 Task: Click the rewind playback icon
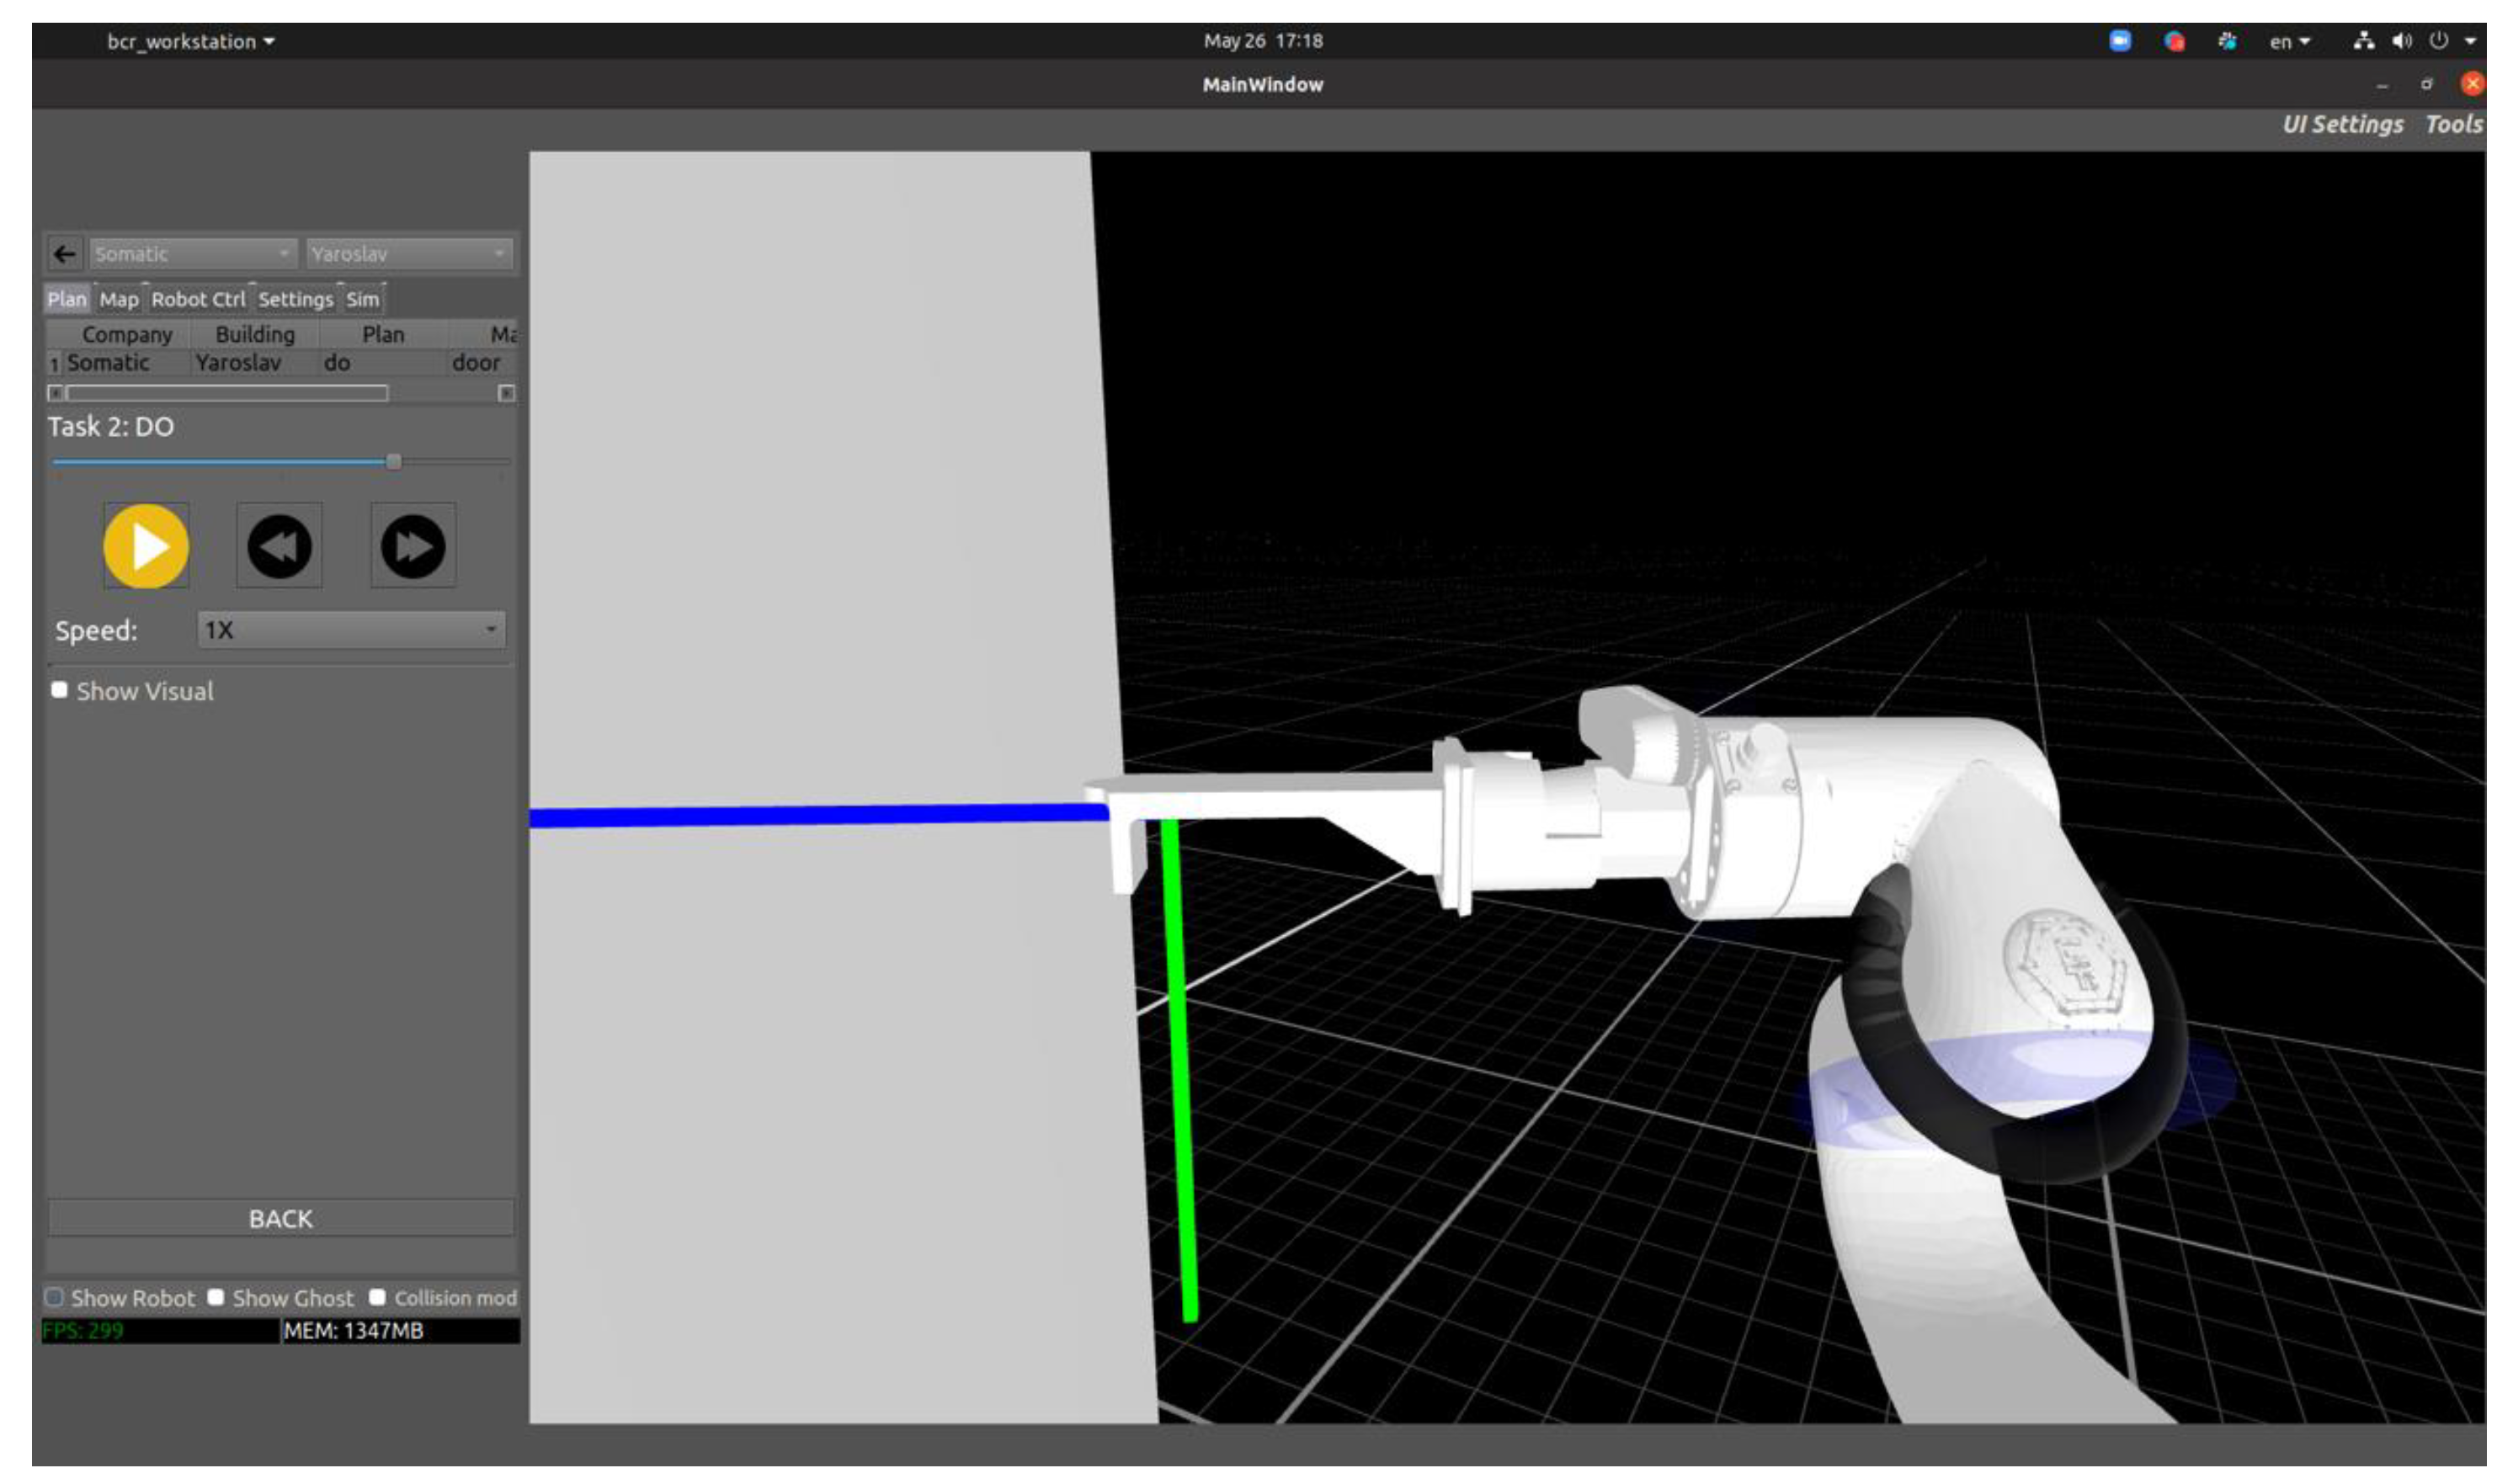pyautogui.click(x=279, y=546)
